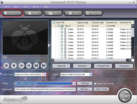This screenshot has height=104, width=137.
Task: Click the file icon of the 00:04:44 chapter
Action: pos(65,52)
